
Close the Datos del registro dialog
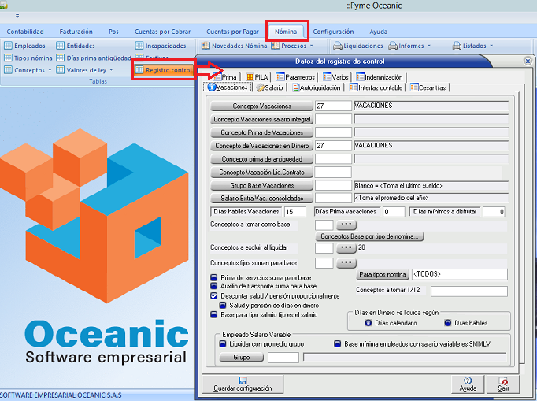(x=528, y=61)
